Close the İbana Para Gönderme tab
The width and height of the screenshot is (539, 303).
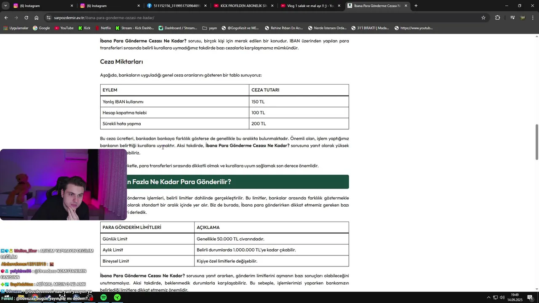coord(406,6)
